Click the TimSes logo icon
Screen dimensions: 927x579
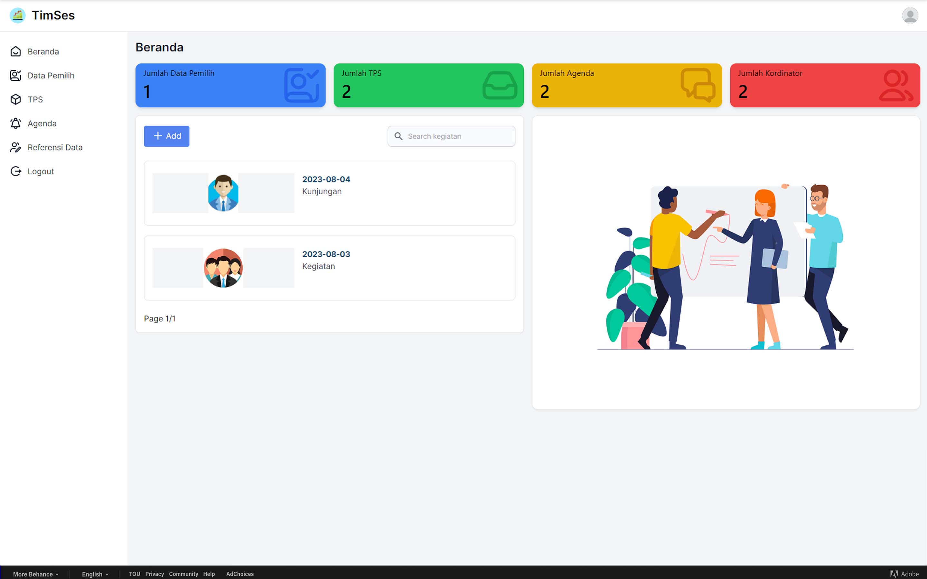click(x=17, y=15)
